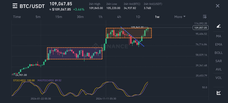Close the full-screen chart with X
This screenshot has height=103, width=228.
click(x=217, y=6)
